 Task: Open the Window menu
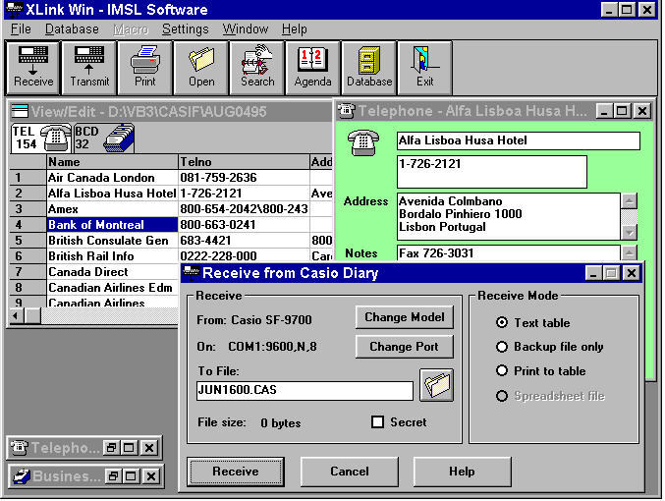pos(246,28)
